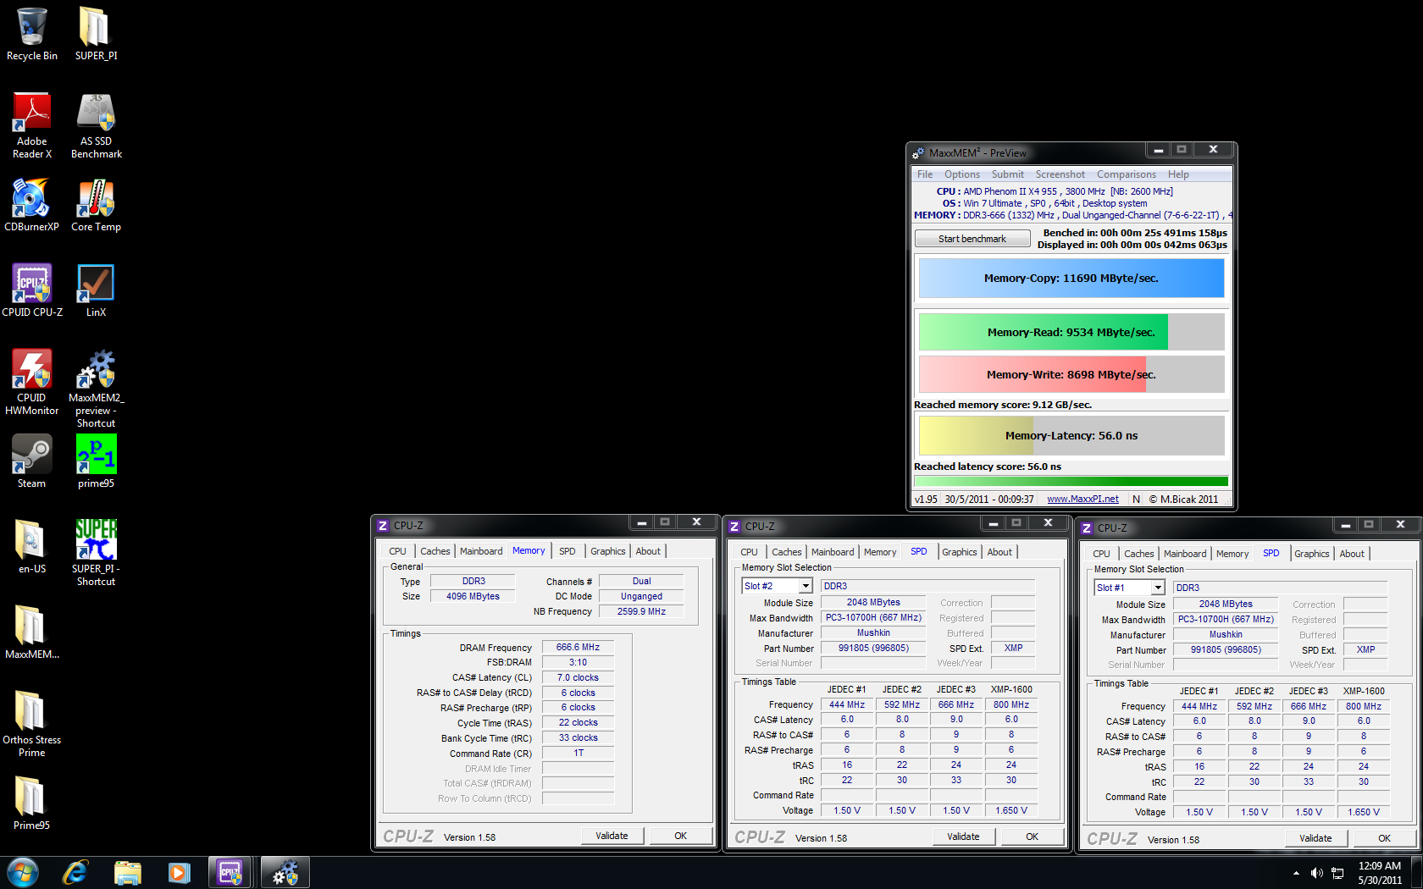Screen dimensions: 1423x889
Task: Open the Caches tab in the Slot #2 CPU-Z window
Action: pos(786,552)
